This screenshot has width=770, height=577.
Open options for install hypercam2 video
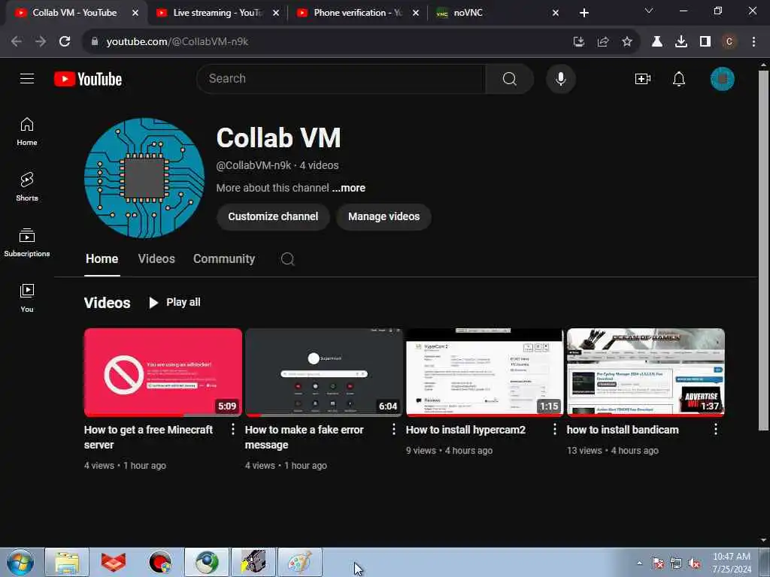555,429
